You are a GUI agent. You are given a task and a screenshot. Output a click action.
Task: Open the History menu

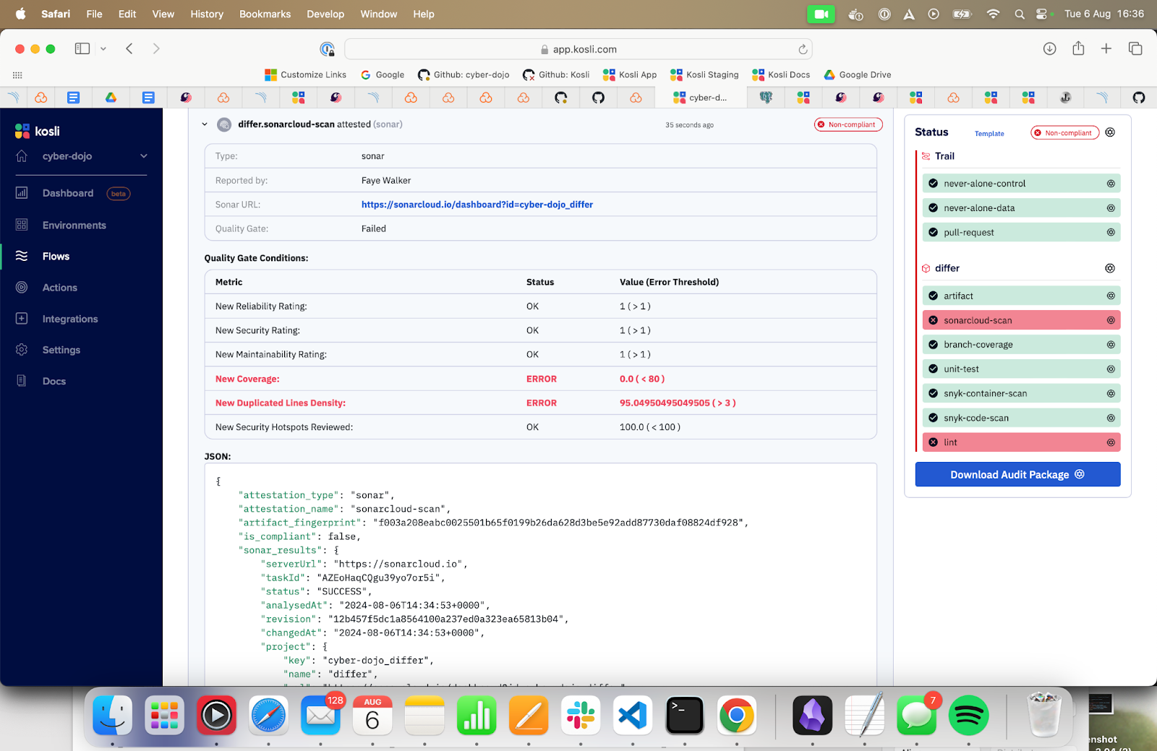click(207, 14)
